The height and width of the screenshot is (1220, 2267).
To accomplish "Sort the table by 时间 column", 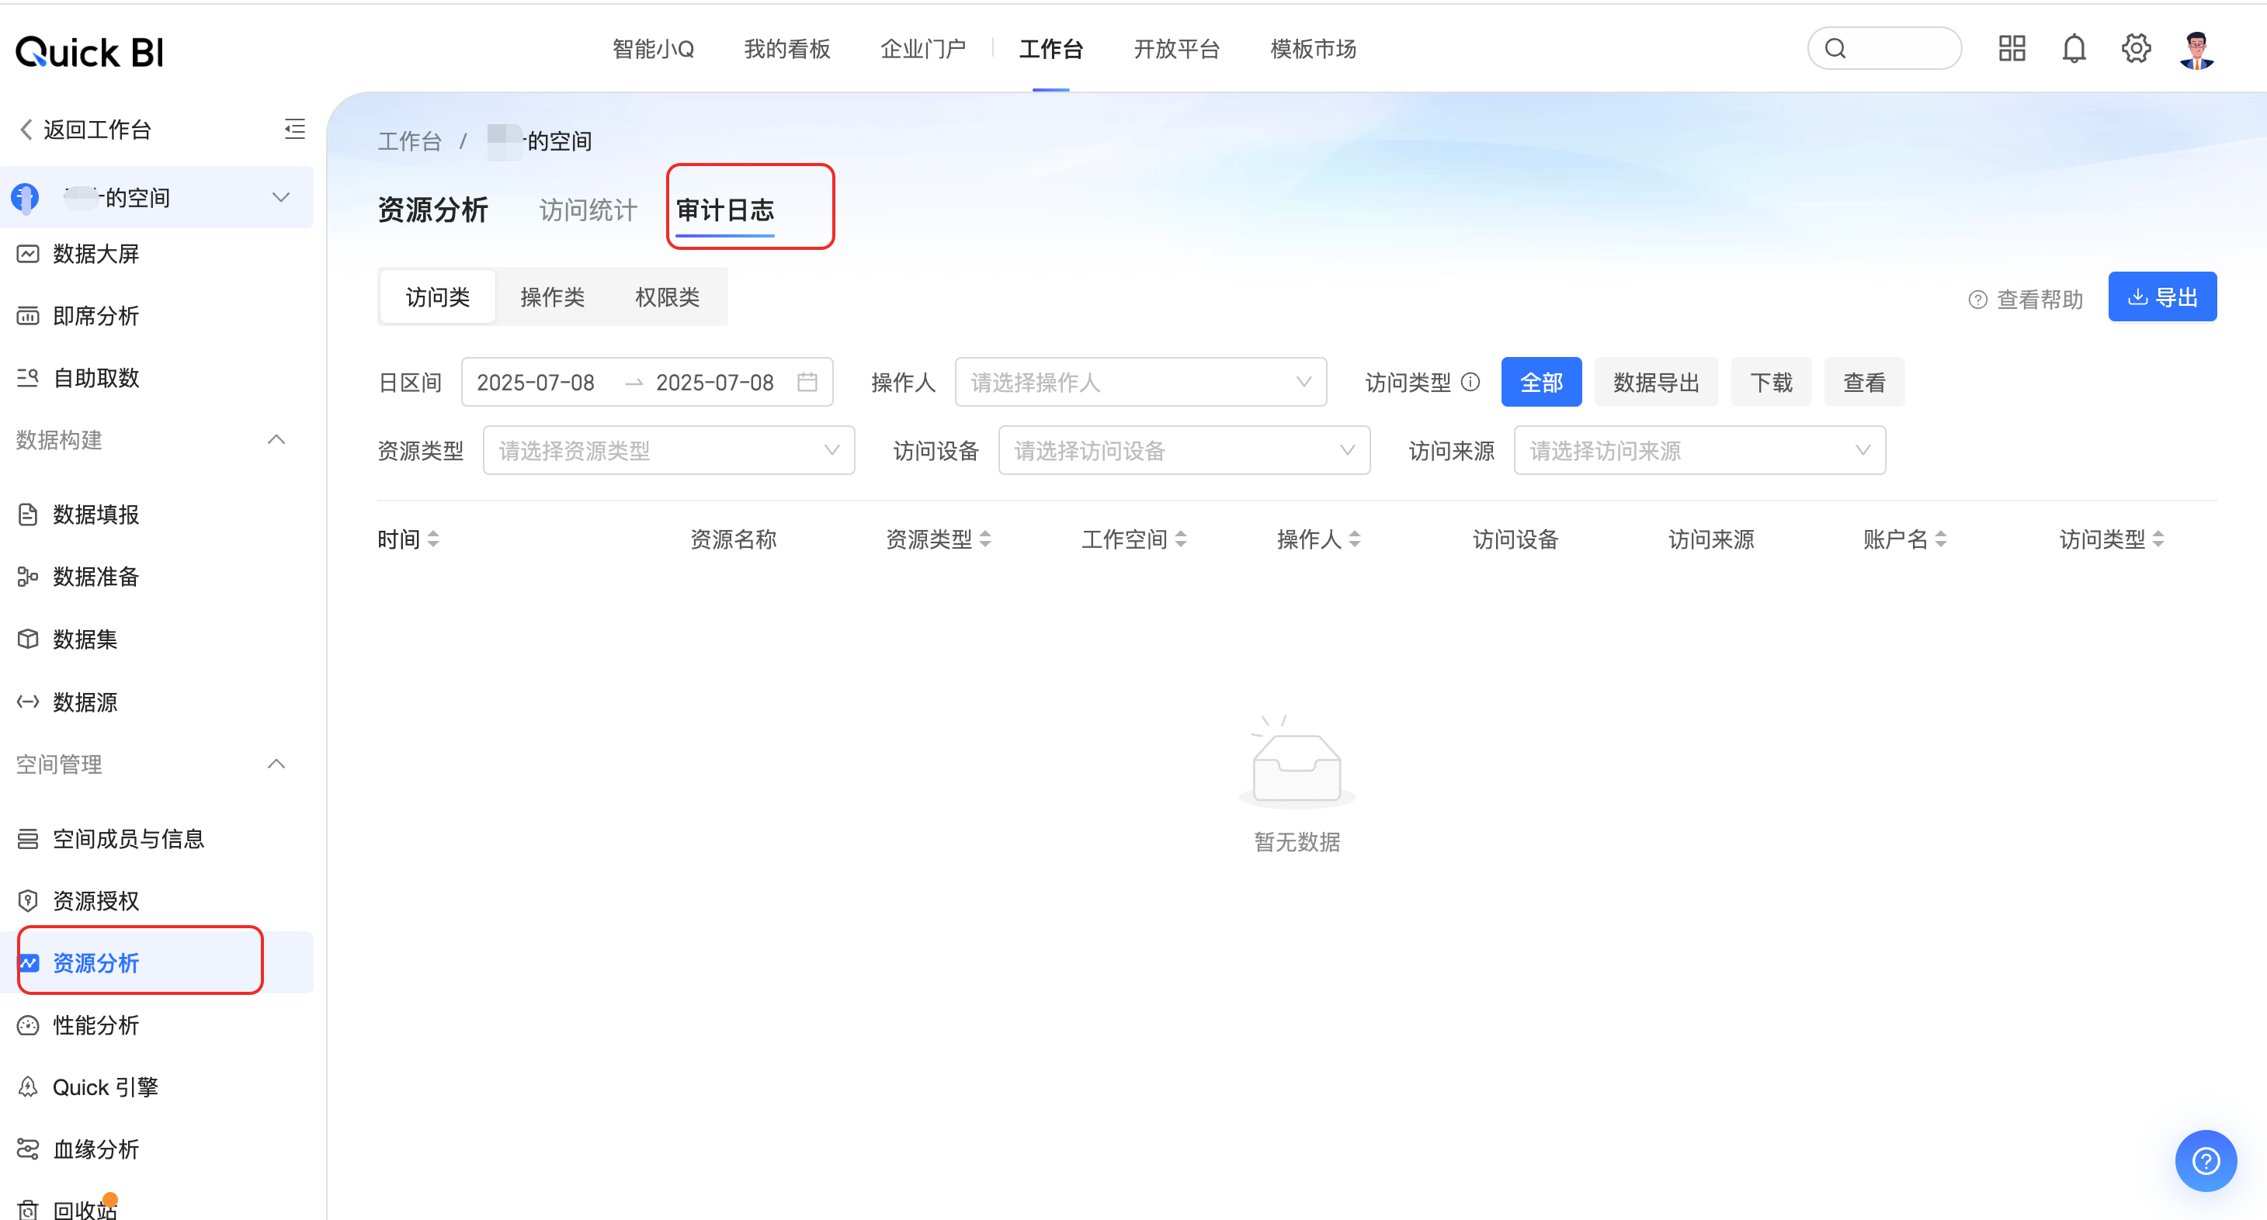I will tap(432, 539).
